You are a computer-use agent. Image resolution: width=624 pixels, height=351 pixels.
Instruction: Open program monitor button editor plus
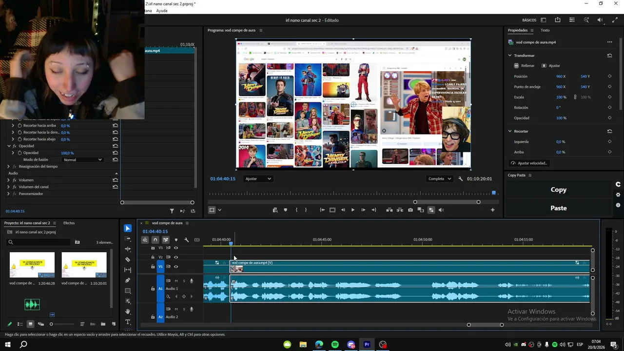coord(492,210)
